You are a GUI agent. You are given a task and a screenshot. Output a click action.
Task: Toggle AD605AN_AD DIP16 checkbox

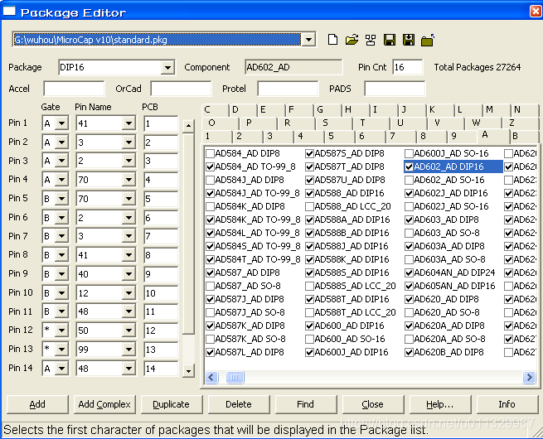coord(409,286)
